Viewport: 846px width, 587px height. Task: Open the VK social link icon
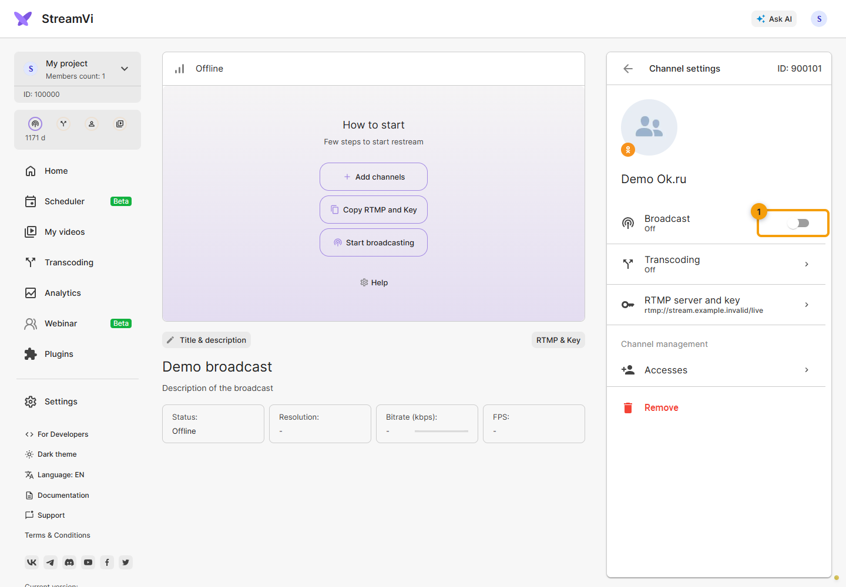coord(32,562)
